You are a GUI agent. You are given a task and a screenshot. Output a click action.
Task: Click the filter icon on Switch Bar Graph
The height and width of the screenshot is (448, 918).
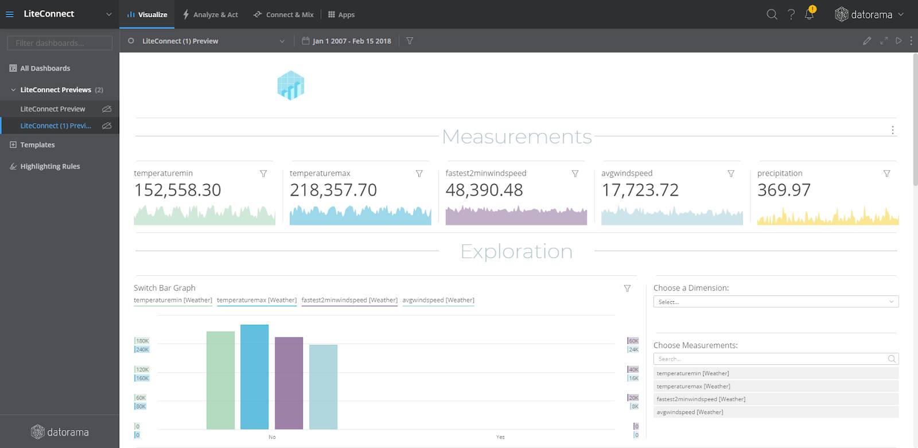click(x=627, y=288)
